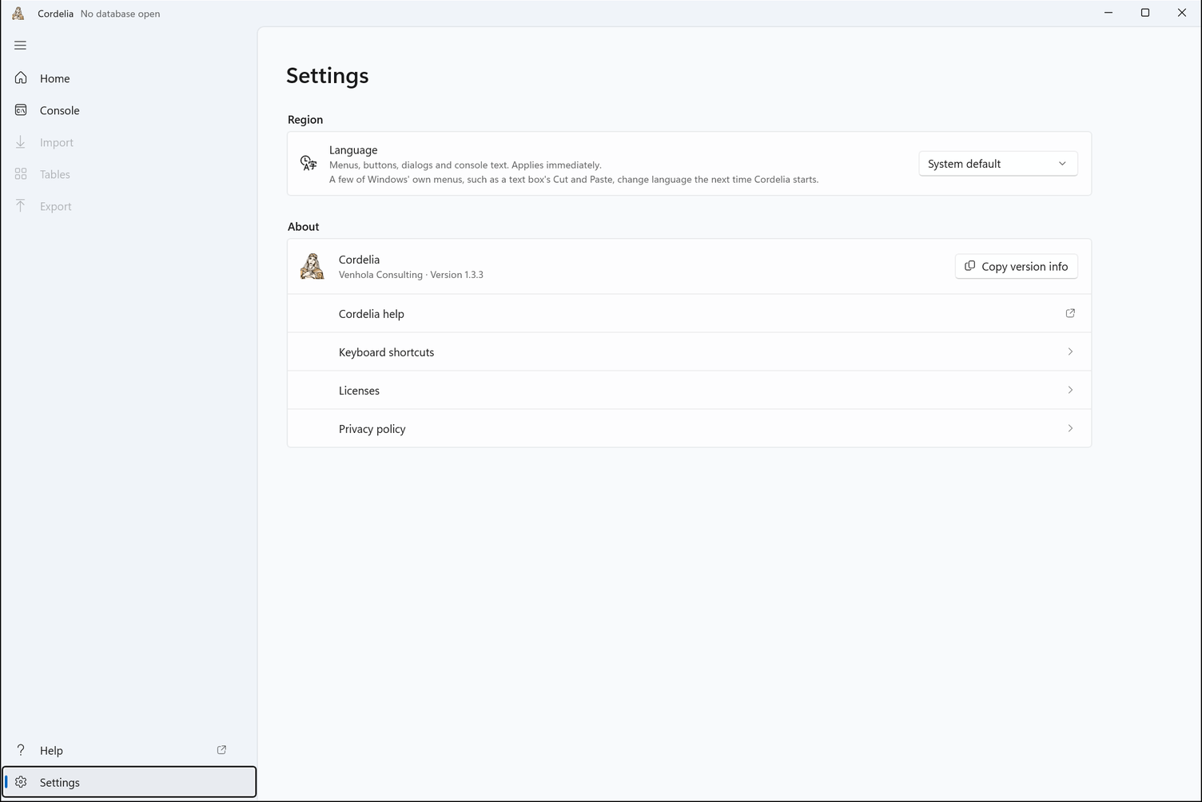Click the 'No database open' title text
Viewport: 1202px width, 802px height.
[x=120, y=14]
